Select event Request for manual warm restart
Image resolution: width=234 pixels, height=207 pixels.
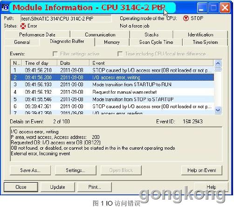pos(112,92)
